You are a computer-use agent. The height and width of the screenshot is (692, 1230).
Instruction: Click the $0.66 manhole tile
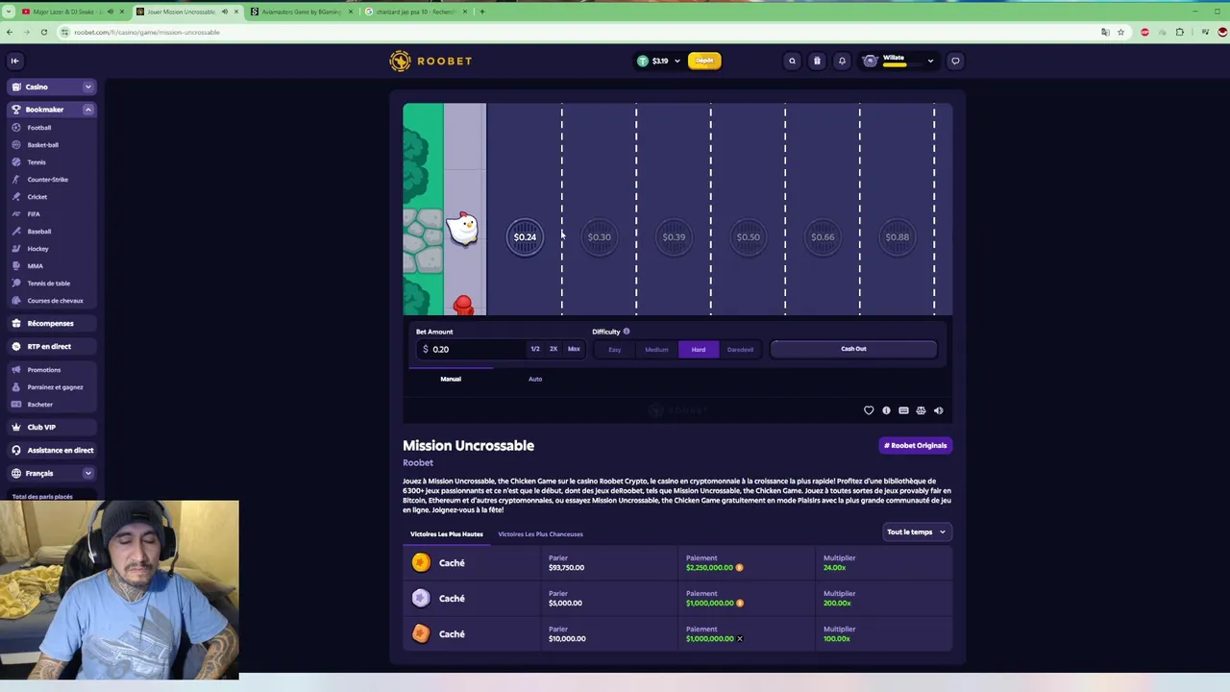[823, 237]
